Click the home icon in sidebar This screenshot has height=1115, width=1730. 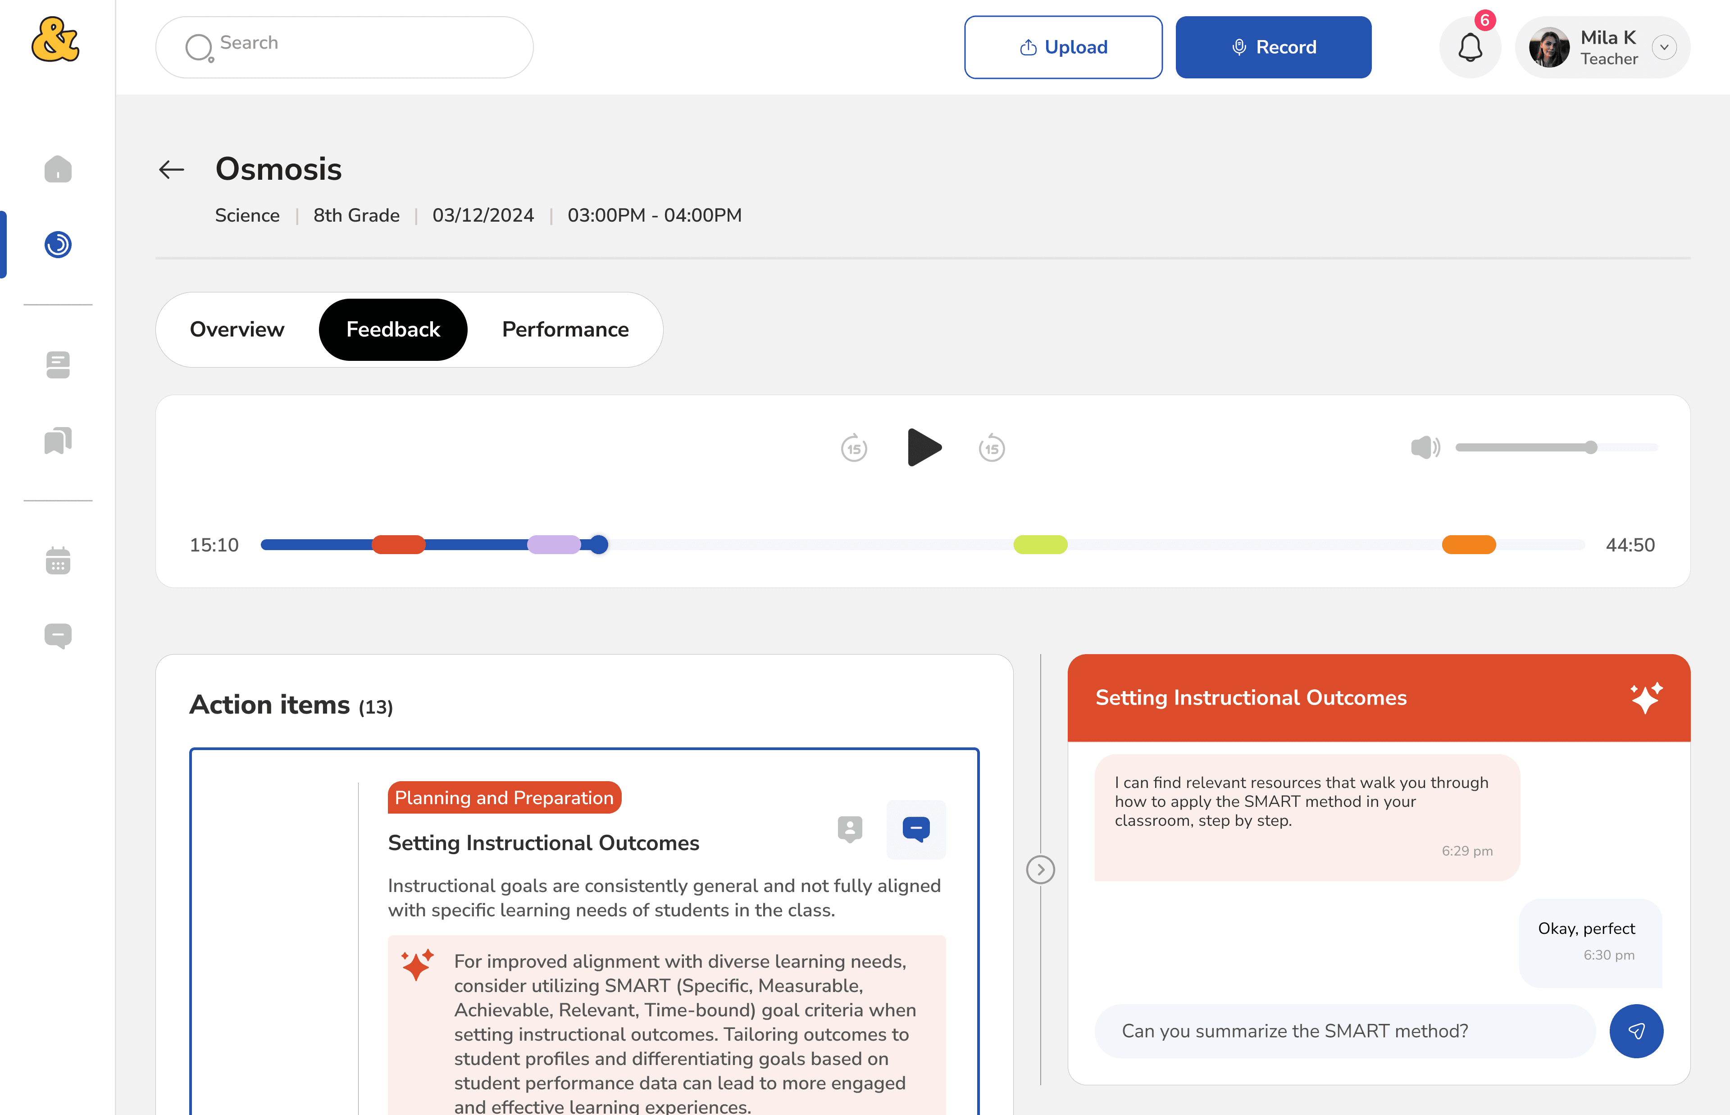point(58,169)
